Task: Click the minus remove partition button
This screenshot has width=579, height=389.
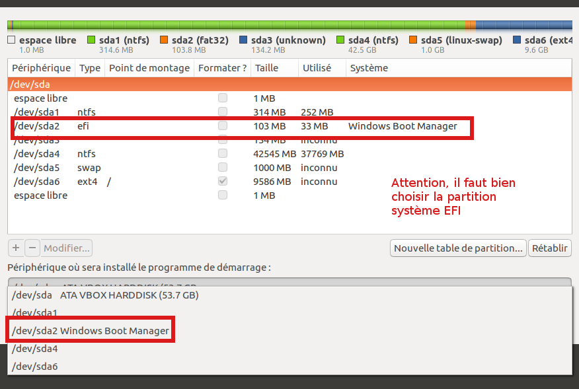Action: (x=32, y=248)
